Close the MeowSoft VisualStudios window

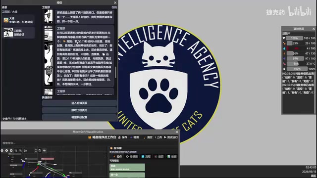[177, 132]
